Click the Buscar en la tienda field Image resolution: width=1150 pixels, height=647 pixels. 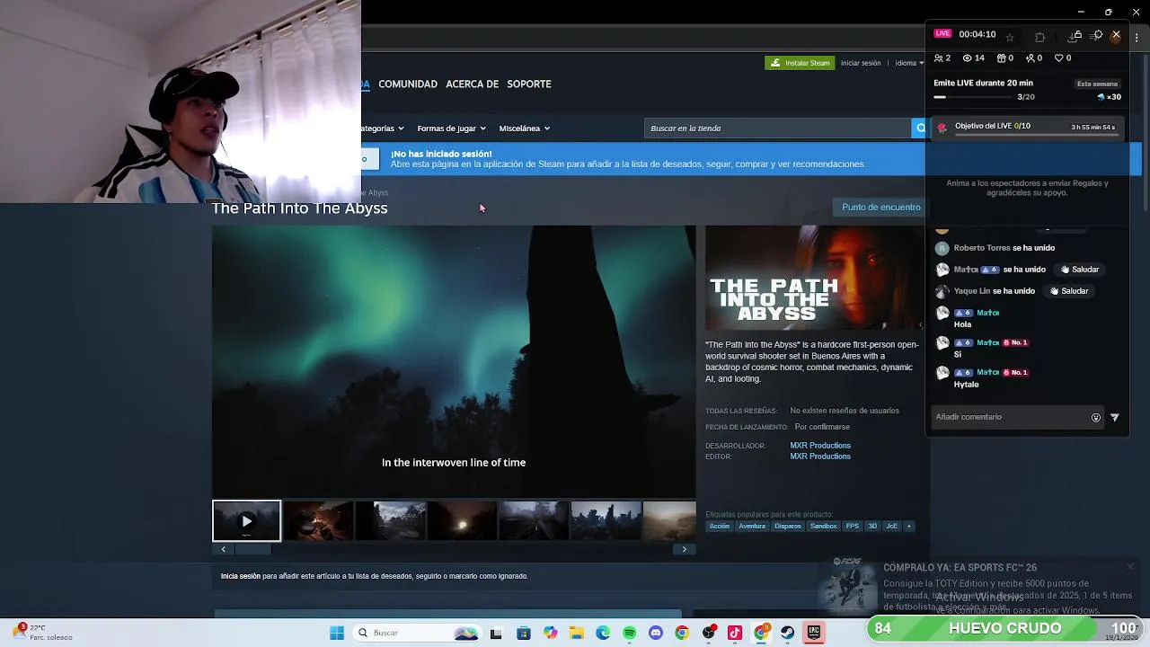point(778,128)
